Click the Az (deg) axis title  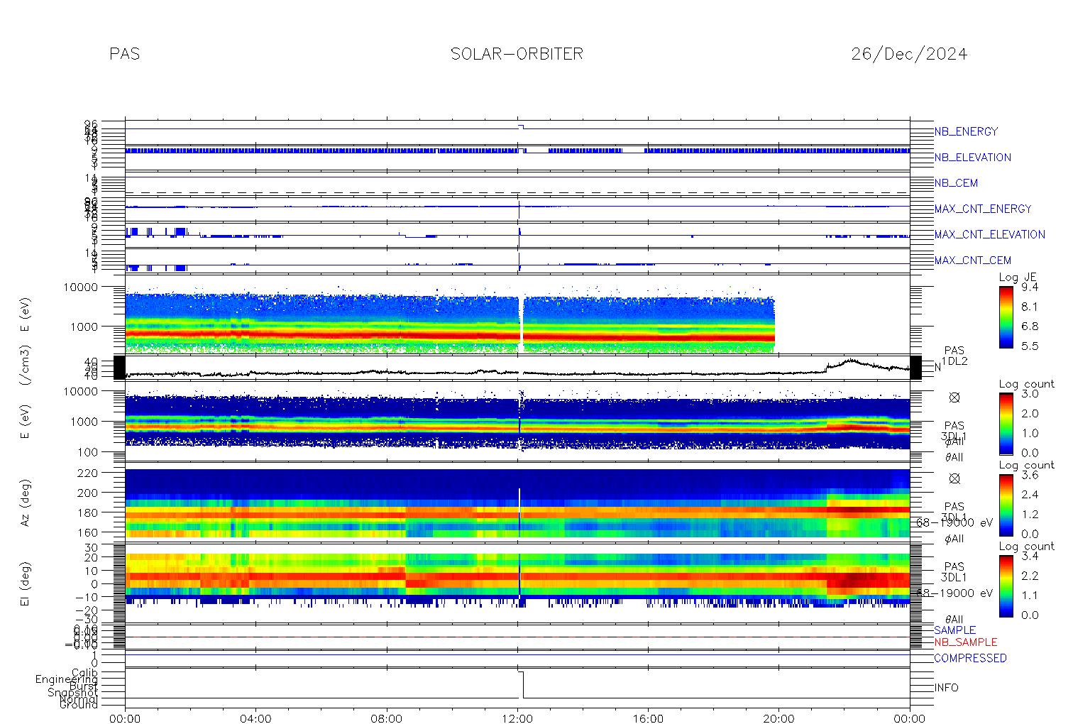pos(26,503)
